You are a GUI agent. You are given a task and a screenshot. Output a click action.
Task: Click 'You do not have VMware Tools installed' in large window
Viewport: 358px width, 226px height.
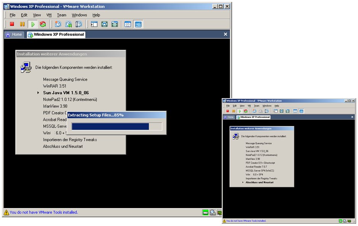tap(44, 212)
